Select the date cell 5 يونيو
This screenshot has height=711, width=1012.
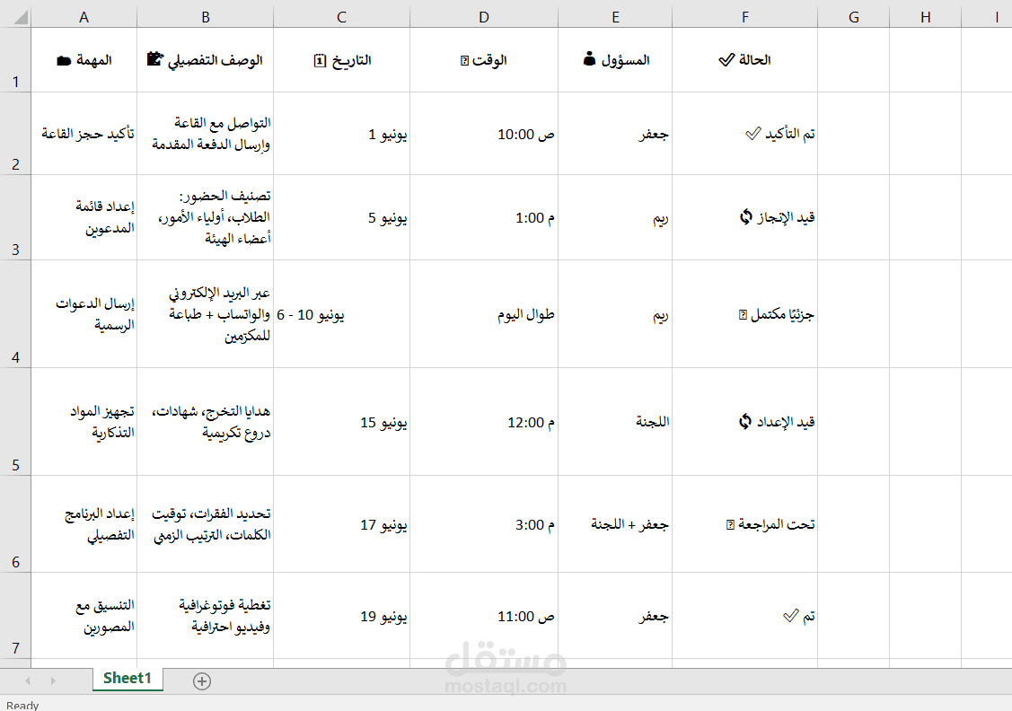click(341, 217)
